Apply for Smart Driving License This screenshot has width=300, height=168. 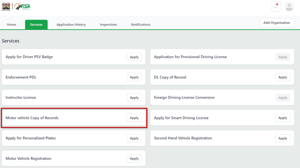pyautogui.click(x=283, y=118)
